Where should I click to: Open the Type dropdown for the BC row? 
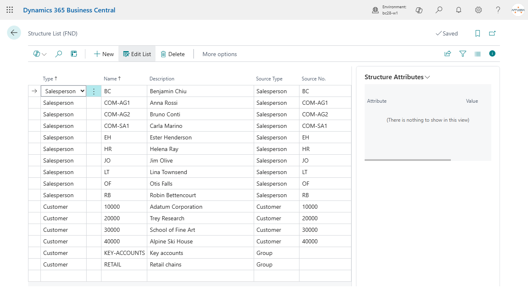[x=64, y=91]
